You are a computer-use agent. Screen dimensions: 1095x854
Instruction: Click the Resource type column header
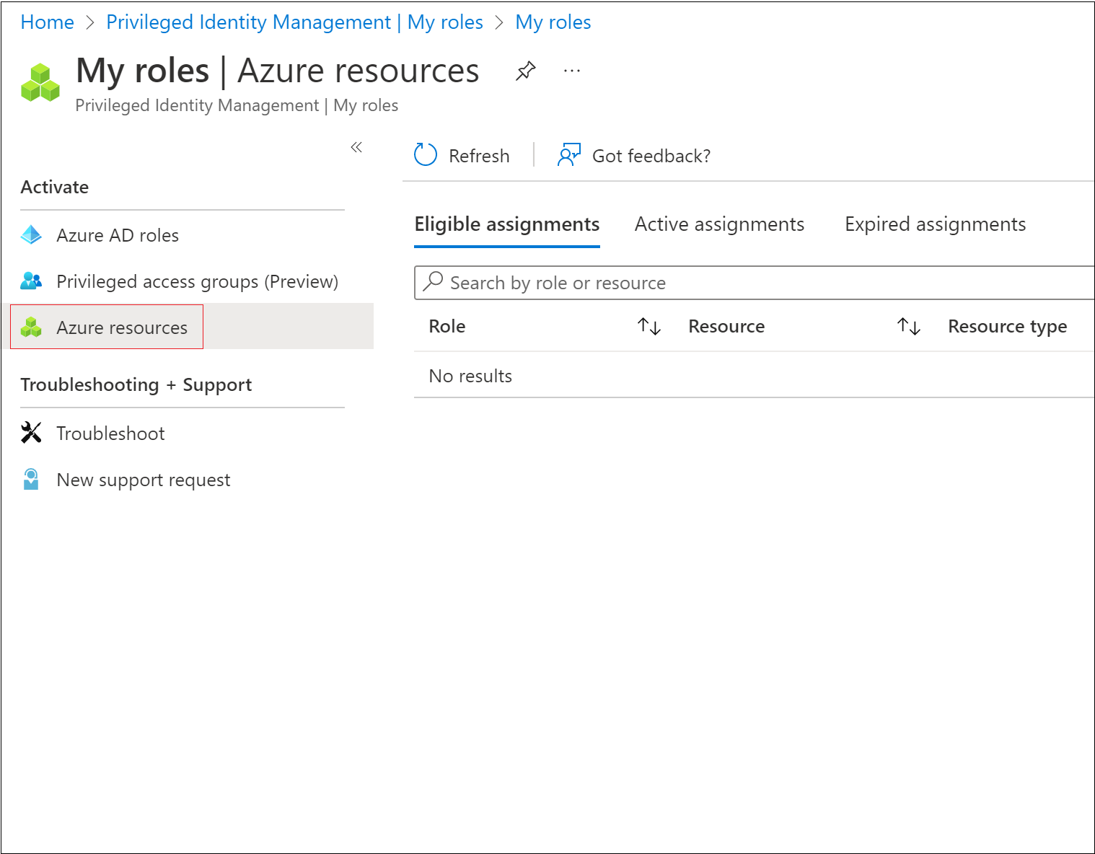coord(1008,327)
